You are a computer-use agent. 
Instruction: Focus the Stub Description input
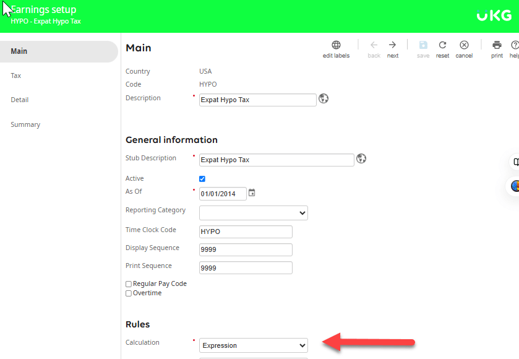(x=277, y=160)
